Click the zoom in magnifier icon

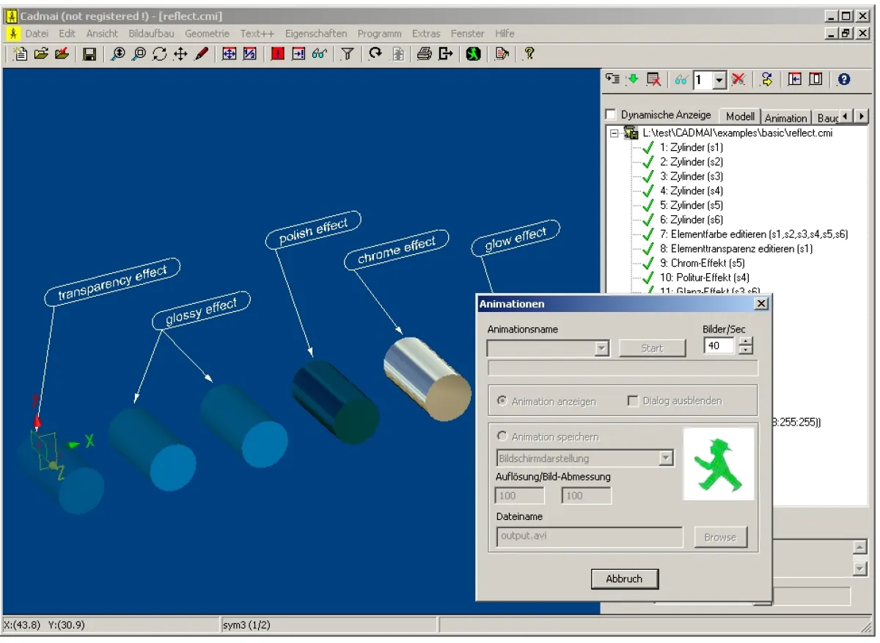[x=117, y=54]
